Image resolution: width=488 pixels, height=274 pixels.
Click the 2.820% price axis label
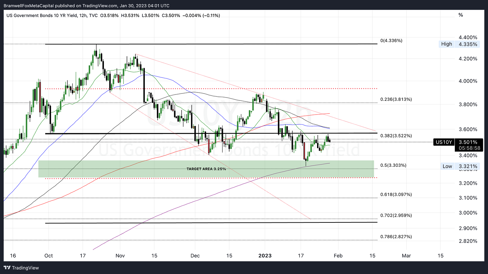tap(468, 241)
